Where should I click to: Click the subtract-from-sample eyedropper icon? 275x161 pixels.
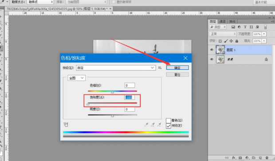click(159, 125)
